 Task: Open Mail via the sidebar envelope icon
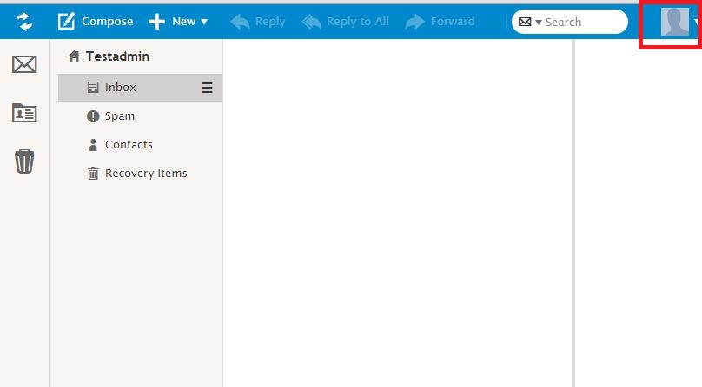pyautogui.click(x=24, y=63)
